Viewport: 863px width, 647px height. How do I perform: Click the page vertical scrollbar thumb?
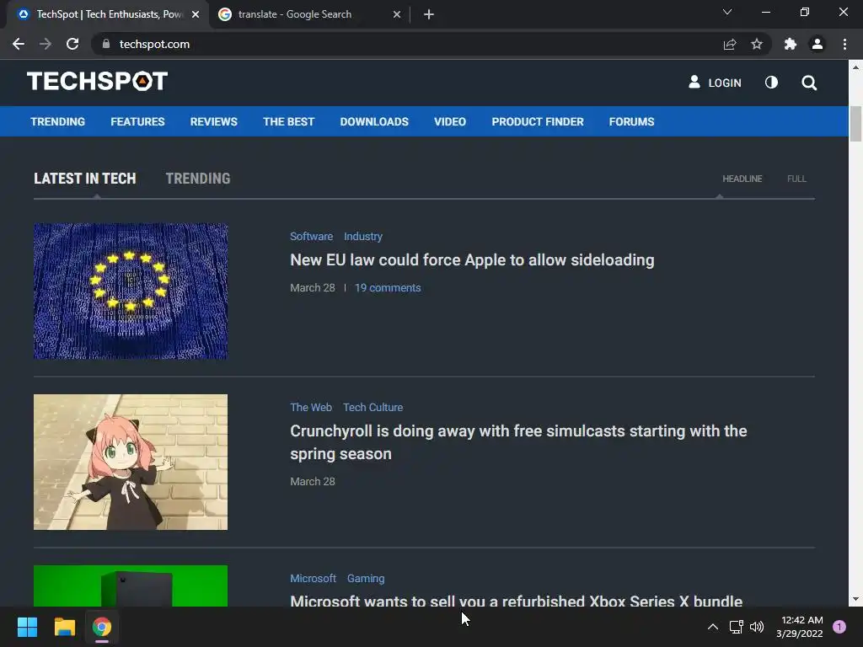pyautogui.click(x=855, y=124)
